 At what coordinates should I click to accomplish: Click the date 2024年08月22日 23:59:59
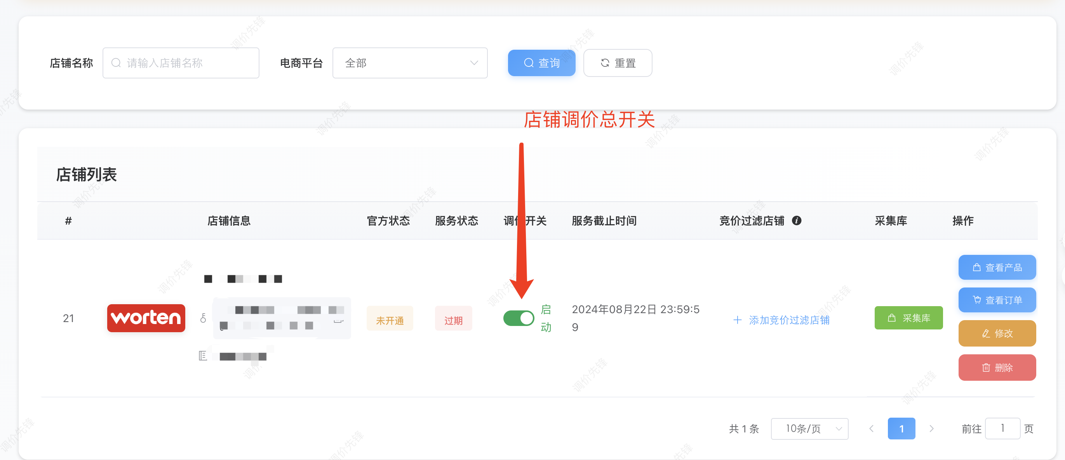tap(635, 318)
